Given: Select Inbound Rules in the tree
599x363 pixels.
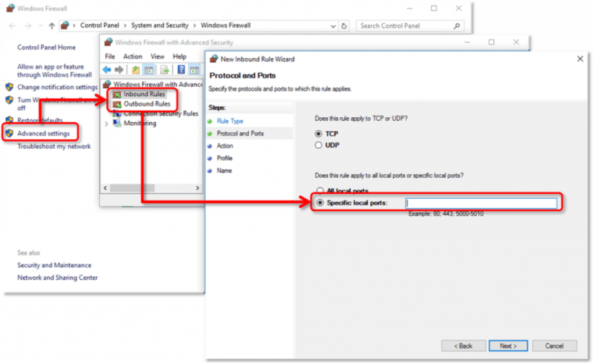Looking at the screenshot, I should click(144, 94).
